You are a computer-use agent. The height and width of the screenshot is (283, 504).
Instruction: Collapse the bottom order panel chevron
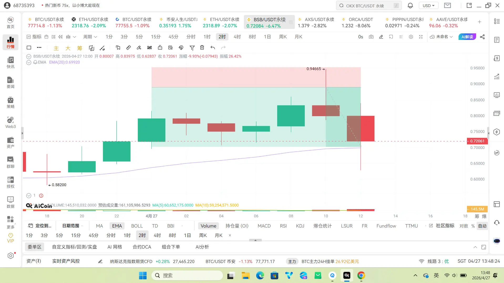pos(475,247)
